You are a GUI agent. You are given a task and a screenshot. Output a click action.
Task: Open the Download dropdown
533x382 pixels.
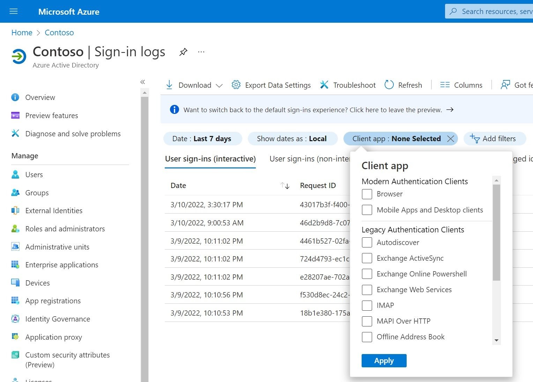(x=193, y=85)
